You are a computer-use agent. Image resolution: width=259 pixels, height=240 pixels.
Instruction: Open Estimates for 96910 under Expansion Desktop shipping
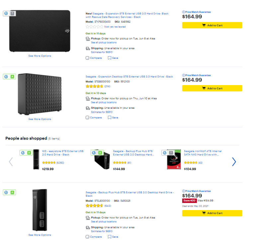click(x=102, y=112)
